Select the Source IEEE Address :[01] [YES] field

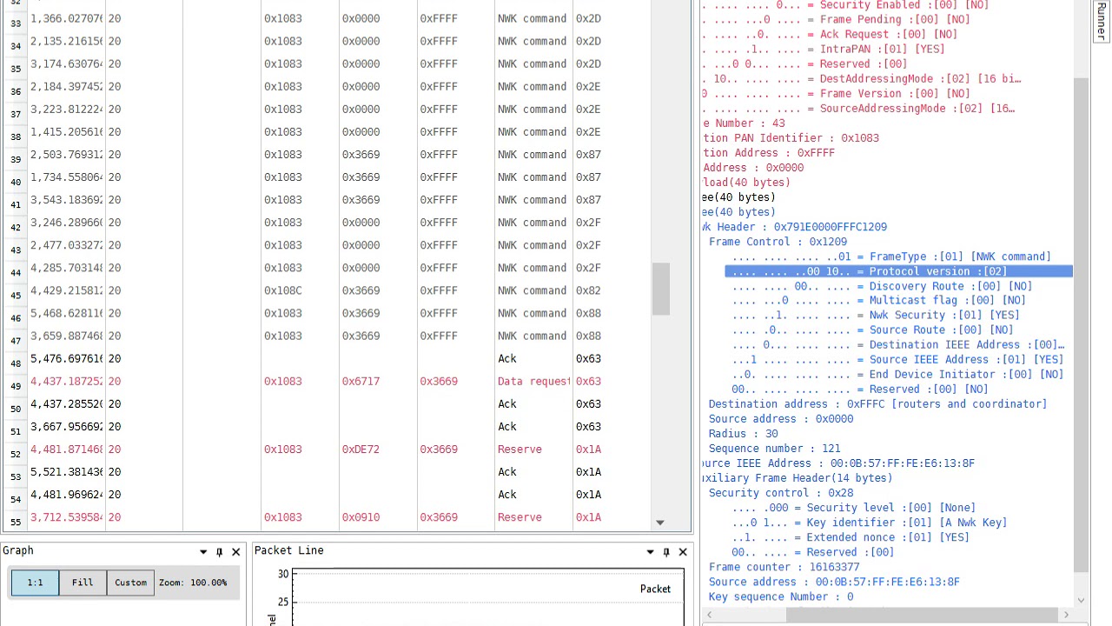[897, 360]
